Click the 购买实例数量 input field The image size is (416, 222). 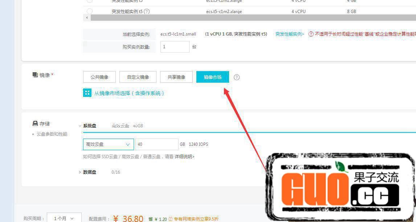click(175, 47)
